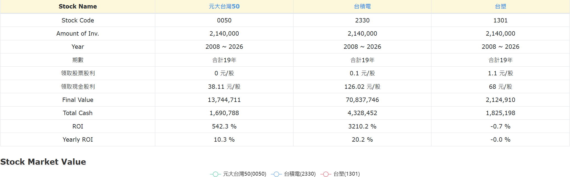Select the 126.02 元/股 cash dividend cell
The image size is (570, 177).
[x=362, y=87]
